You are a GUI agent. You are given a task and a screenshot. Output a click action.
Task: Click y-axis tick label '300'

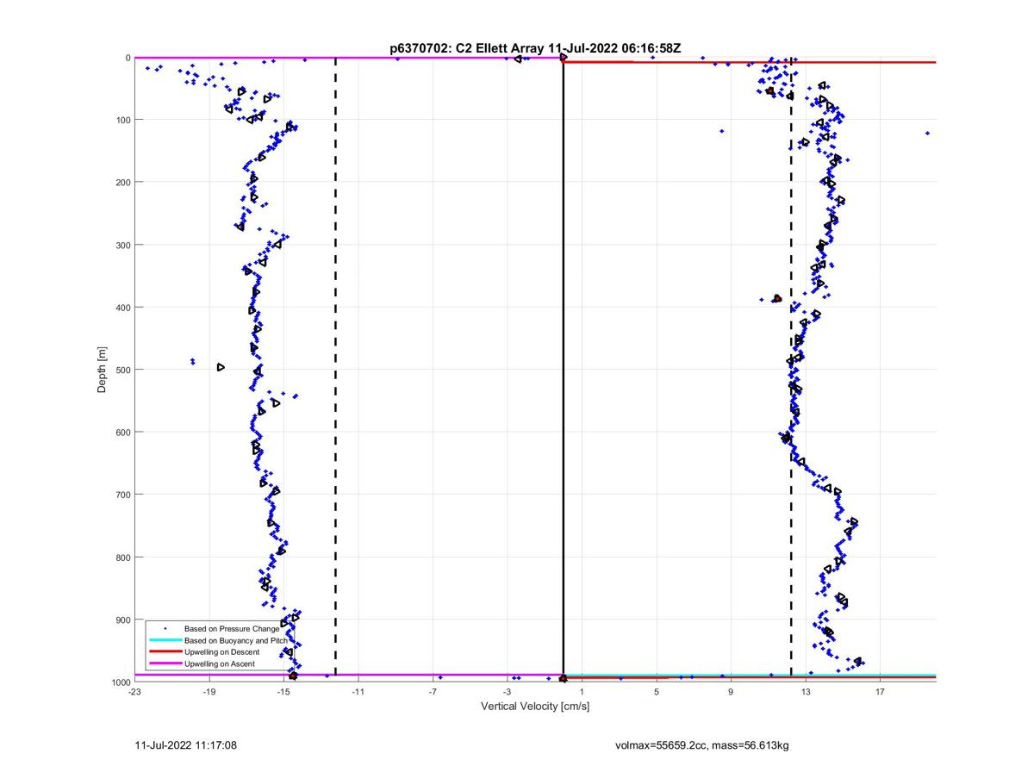(122, 245)
